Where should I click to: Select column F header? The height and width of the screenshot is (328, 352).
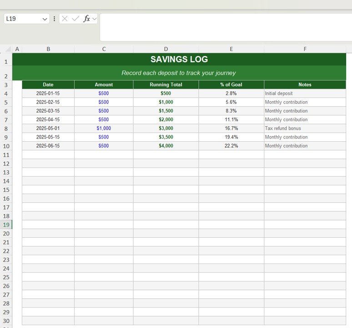pos(305,49)
